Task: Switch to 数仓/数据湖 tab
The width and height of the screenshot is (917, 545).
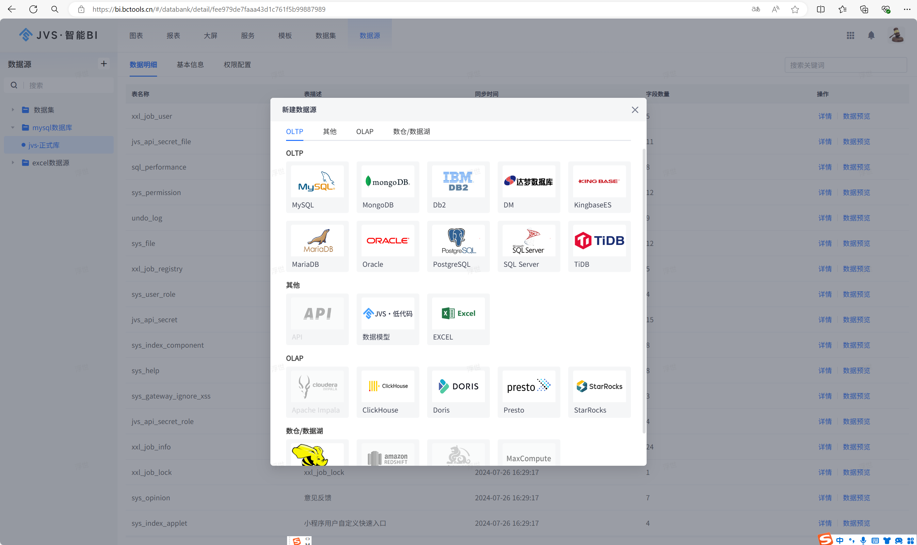Action: [x=411, y=131]
